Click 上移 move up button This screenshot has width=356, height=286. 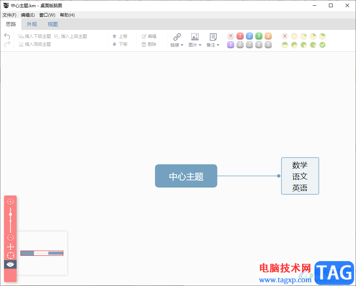120,36
